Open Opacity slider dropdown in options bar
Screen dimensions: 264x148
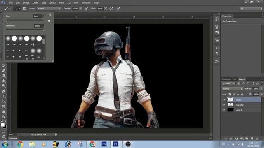(x=81, y=9)
